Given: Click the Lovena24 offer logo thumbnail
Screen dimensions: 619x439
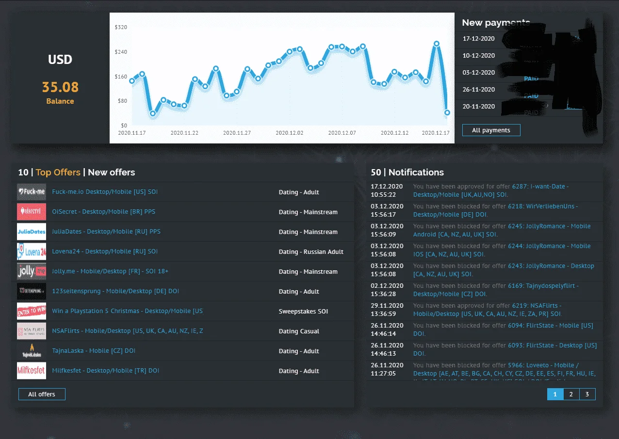Looking at the screenshot, I should (32, 251).
